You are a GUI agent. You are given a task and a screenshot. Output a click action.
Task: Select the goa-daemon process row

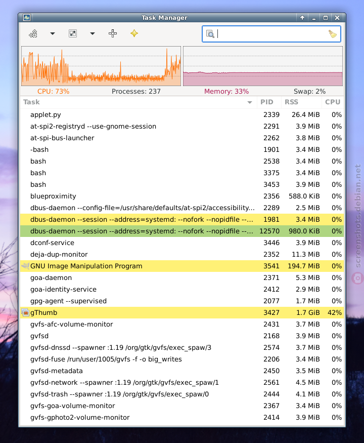tap(182, 278)
